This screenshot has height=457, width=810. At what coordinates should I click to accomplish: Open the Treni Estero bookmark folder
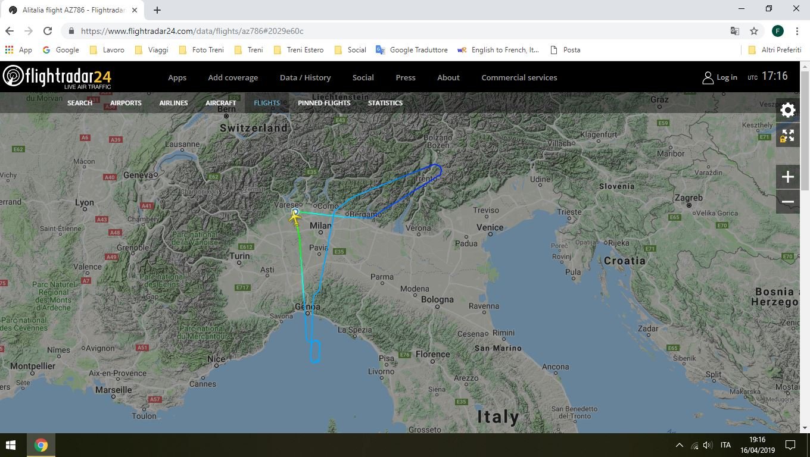(x=299, y=50)
